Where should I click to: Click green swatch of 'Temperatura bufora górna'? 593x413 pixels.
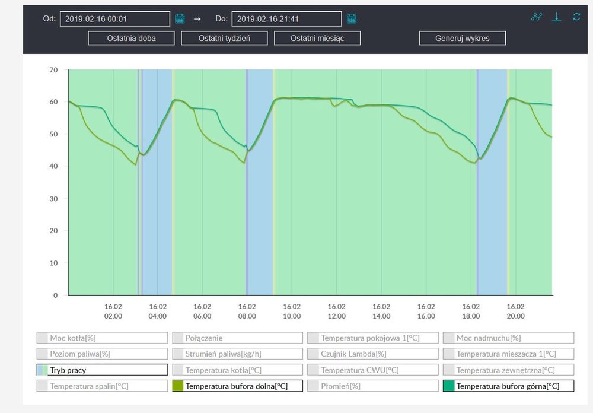pyautogui.click(x=449, y=386)
